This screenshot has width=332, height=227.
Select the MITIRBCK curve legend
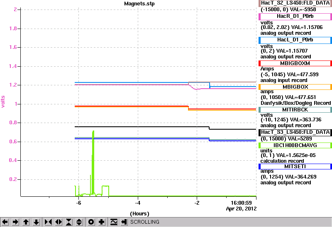pos(295,110)
